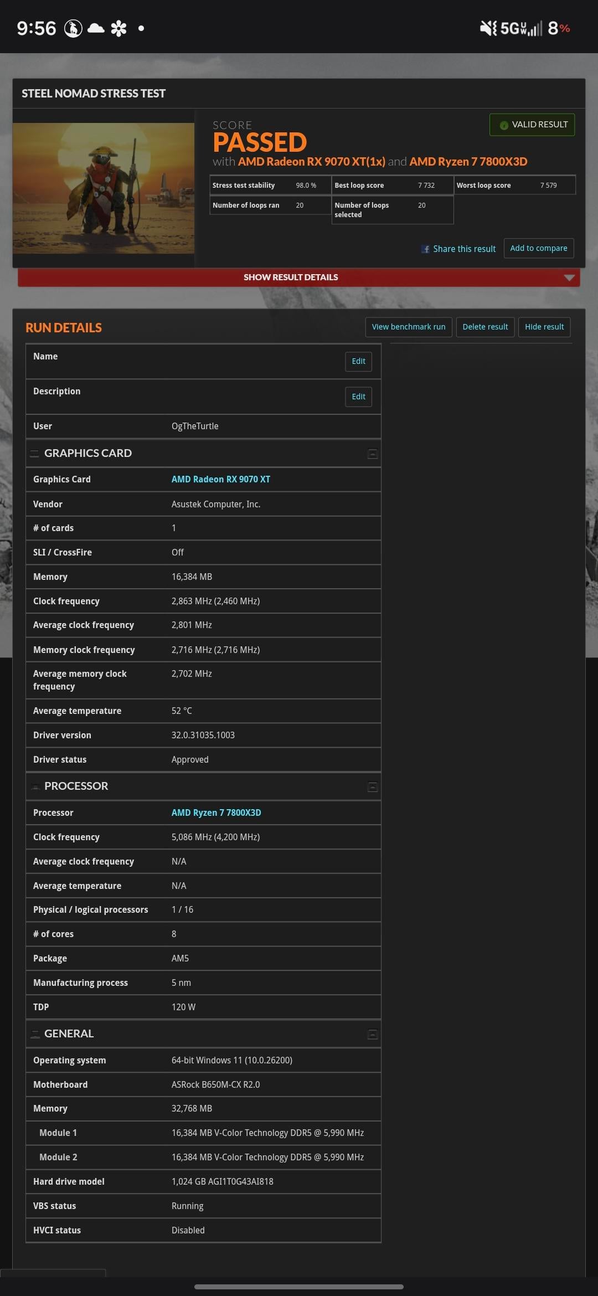Viewport: 598px width, 1296px height.
Task: Click the AMD Radeon RX 9070 XT(1x) score heading
Action: 312,162
